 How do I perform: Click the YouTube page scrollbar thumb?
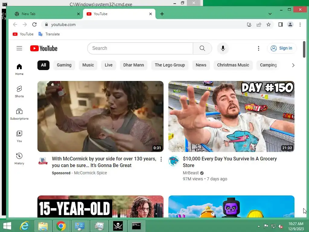(304, 49)
